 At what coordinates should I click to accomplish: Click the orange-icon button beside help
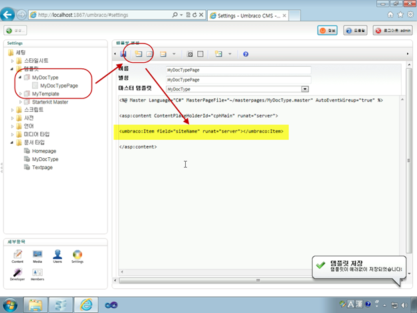(327, 31)
